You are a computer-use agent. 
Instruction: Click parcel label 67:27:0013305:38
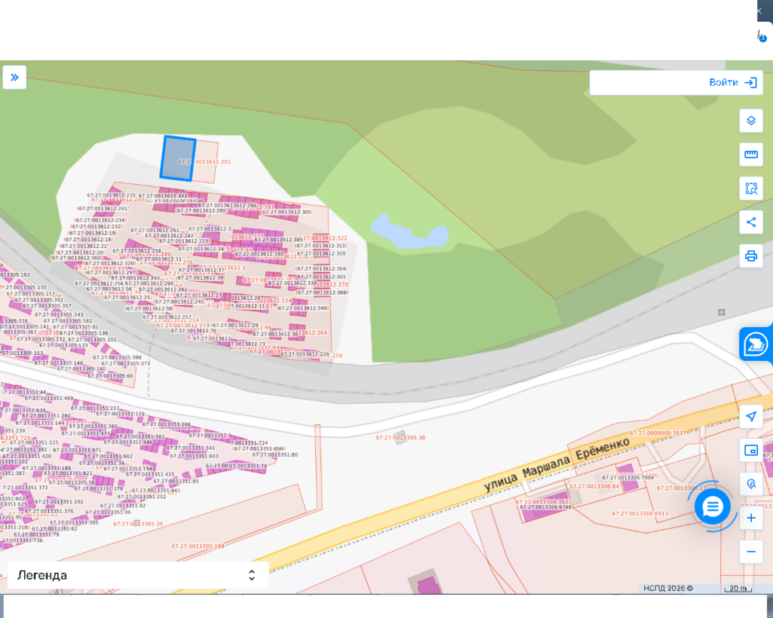[x=400, y=438]
